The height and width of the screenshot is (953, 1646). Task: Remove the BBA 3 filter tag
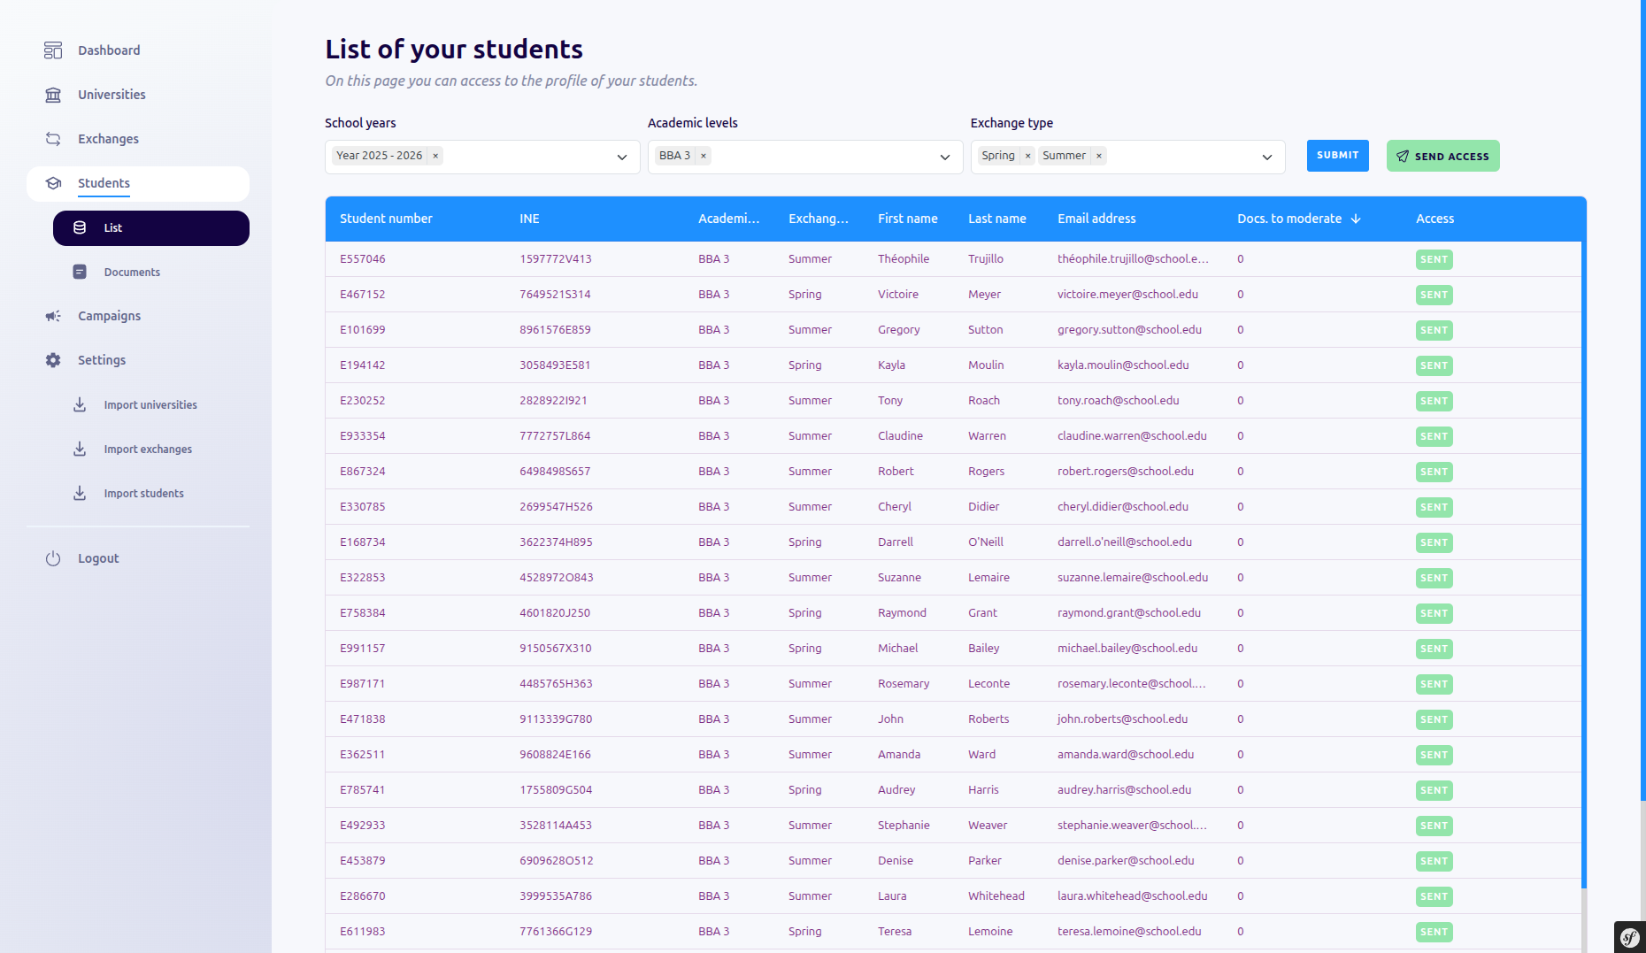[x=704, y=156]
